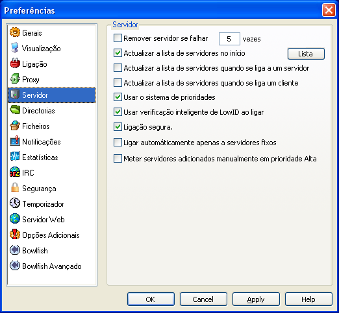This screenshot has width=339, height=313.
Task: Go to Opções Adicionais preferences page
Action: 51,235
